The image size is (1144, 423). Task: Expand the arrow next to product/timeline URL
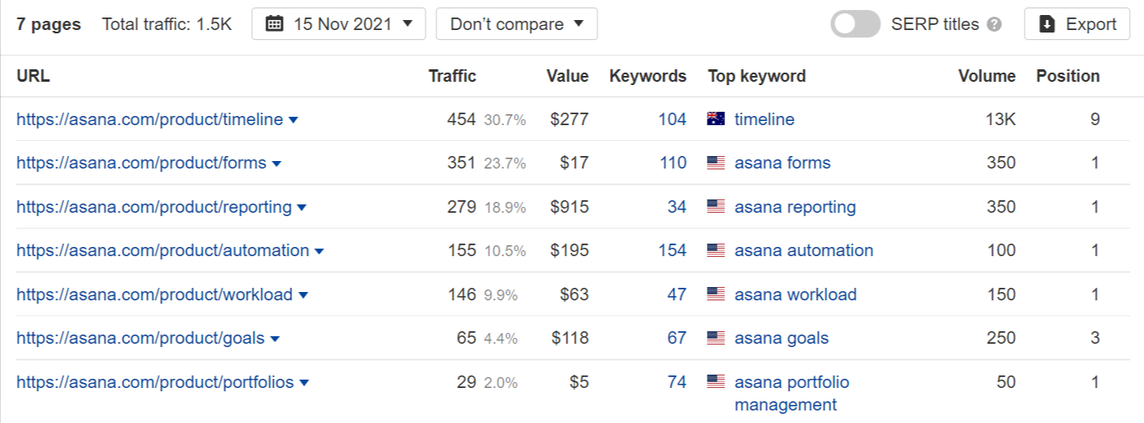coord(294,120)
